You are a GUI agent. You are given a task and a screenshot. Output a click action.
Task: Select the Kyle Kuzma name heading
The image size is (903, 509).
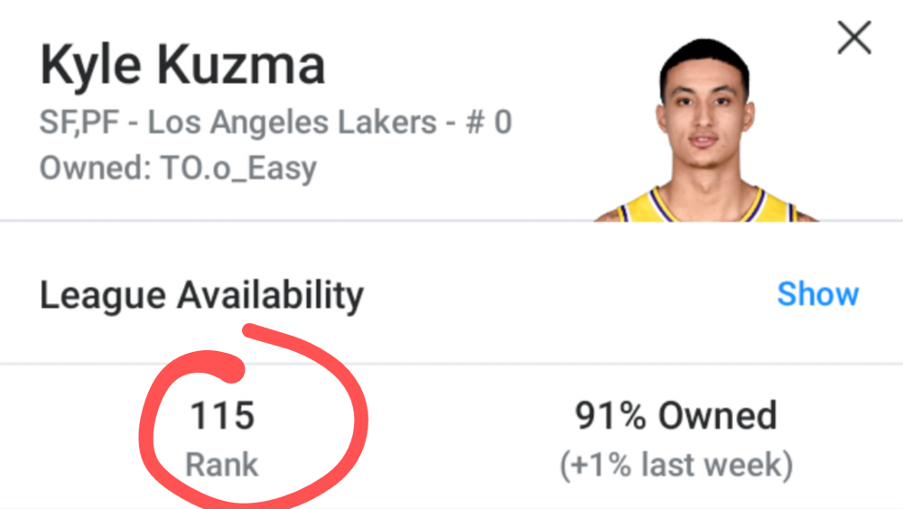182,67
